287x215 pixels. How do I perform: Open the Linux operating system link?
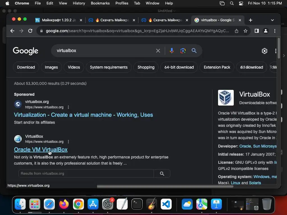tap(235, 183)
